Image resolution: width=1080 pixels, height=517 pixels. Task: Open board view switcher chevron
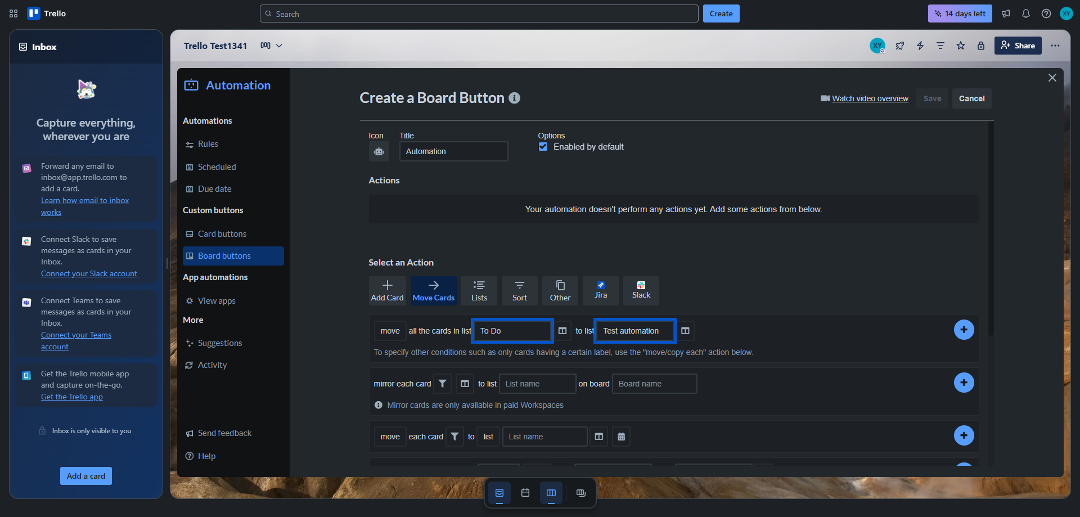click(x=279, y=46)
